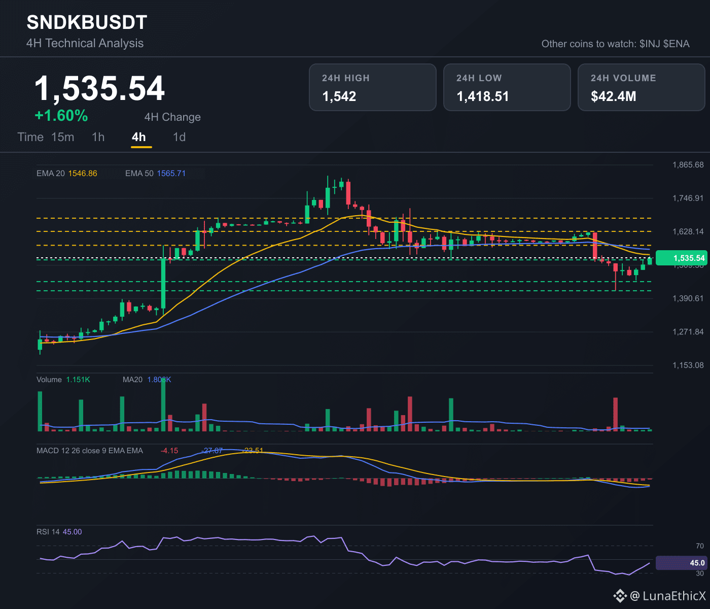Click the EMA 20 value 1546.86
Image resolution: width=710 pixels, height=609 pixels.
[x=83, y=174]
